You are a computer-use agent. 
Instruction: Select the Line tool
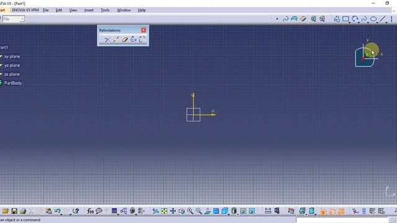pos(382,19)
